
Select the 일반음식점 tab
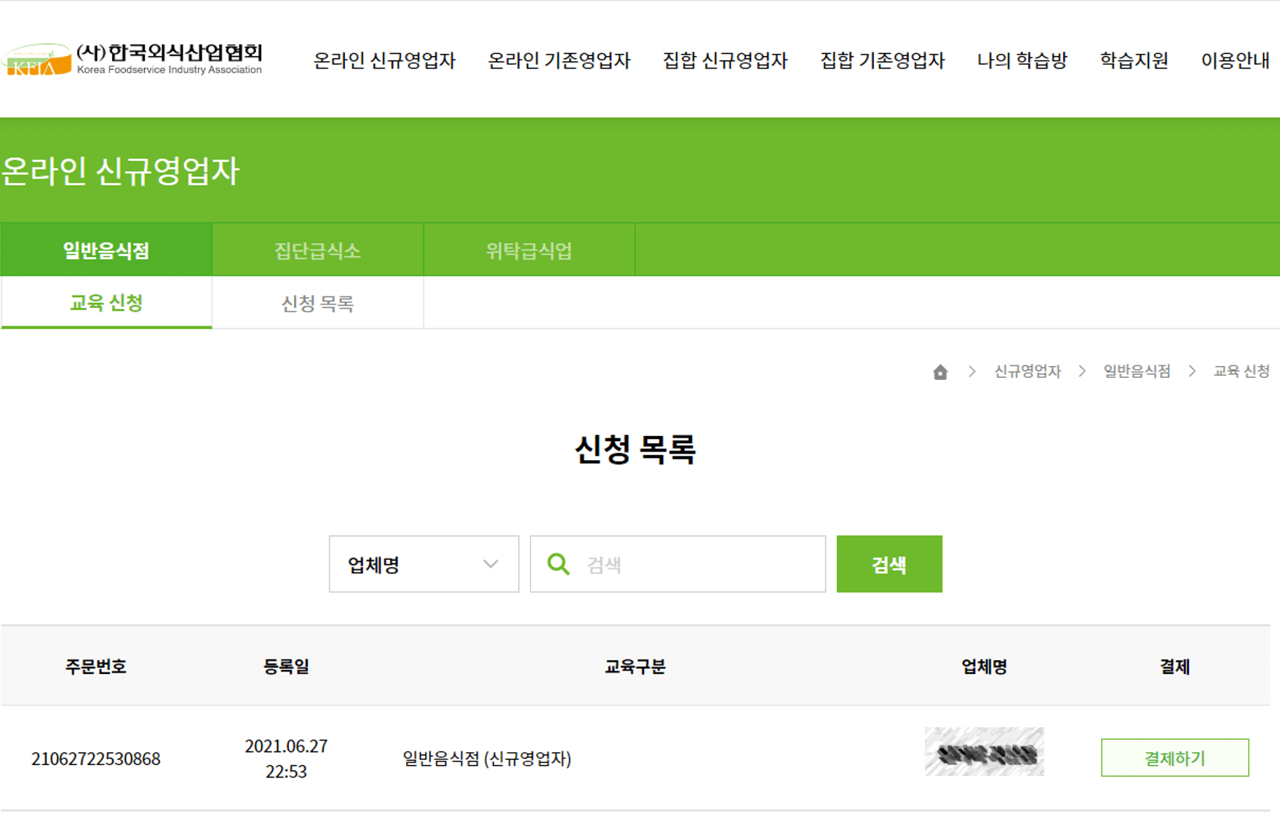(106, 250)
